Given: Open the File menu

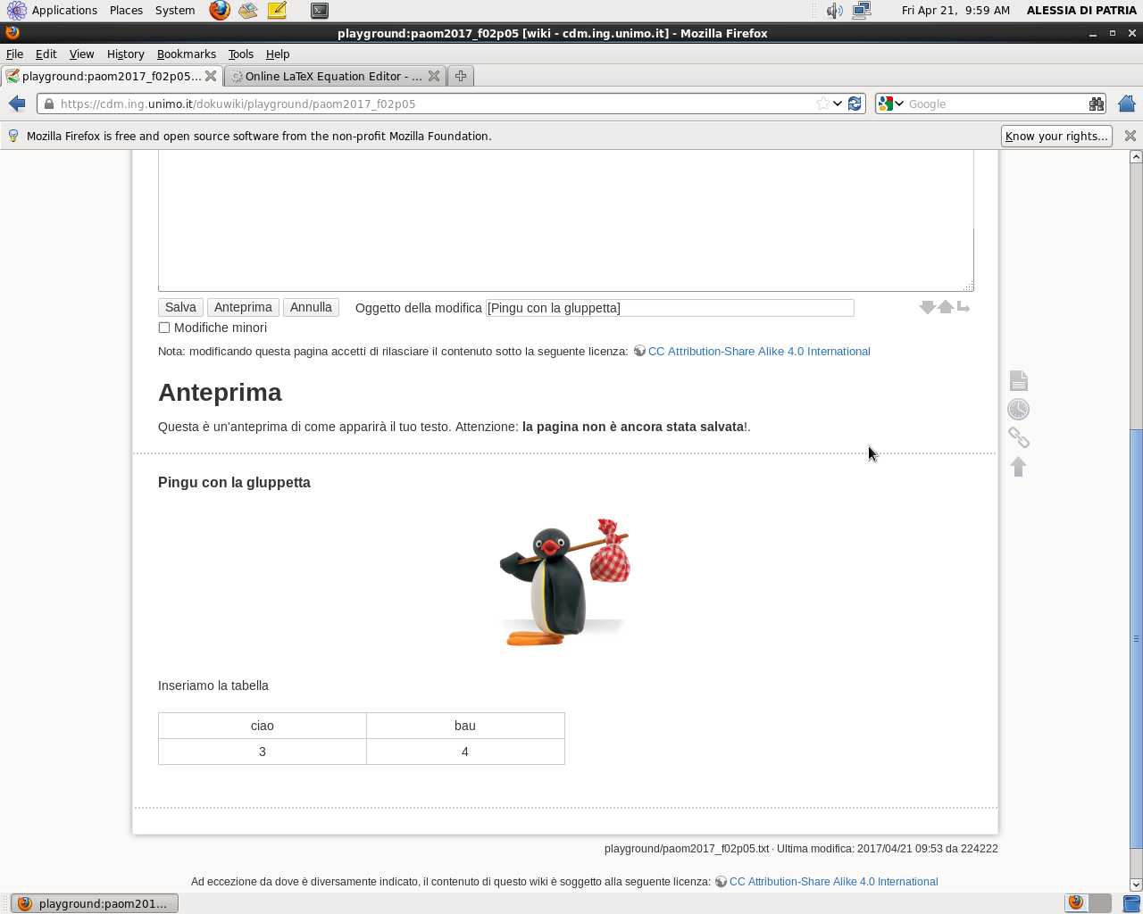Looking at the screenshot, I should pos(14,54).
